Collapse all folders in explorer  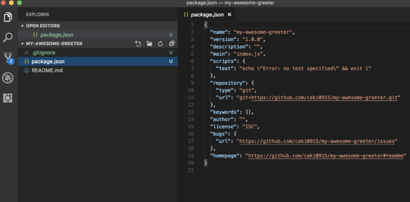coord(172,44)
